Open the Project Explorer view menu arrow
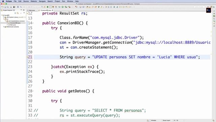Screen dimensions: 216x122 (x=24, y=13)
